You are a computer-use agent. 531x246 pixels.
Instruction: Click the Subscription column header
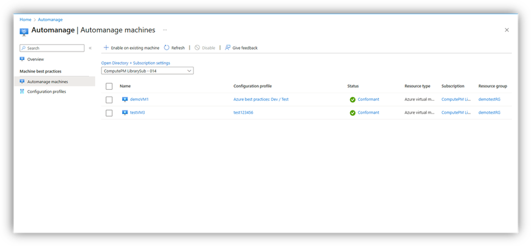pos(453,86)
